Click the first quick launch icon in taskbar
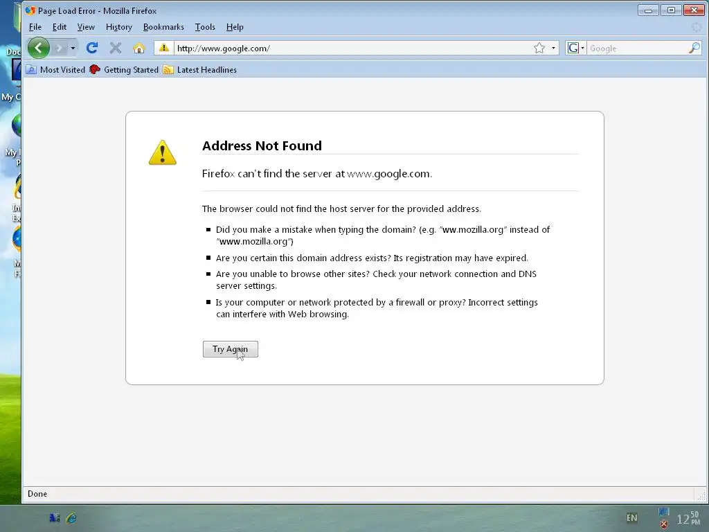This screenshot has height=532, width=709. coord(54,517)
